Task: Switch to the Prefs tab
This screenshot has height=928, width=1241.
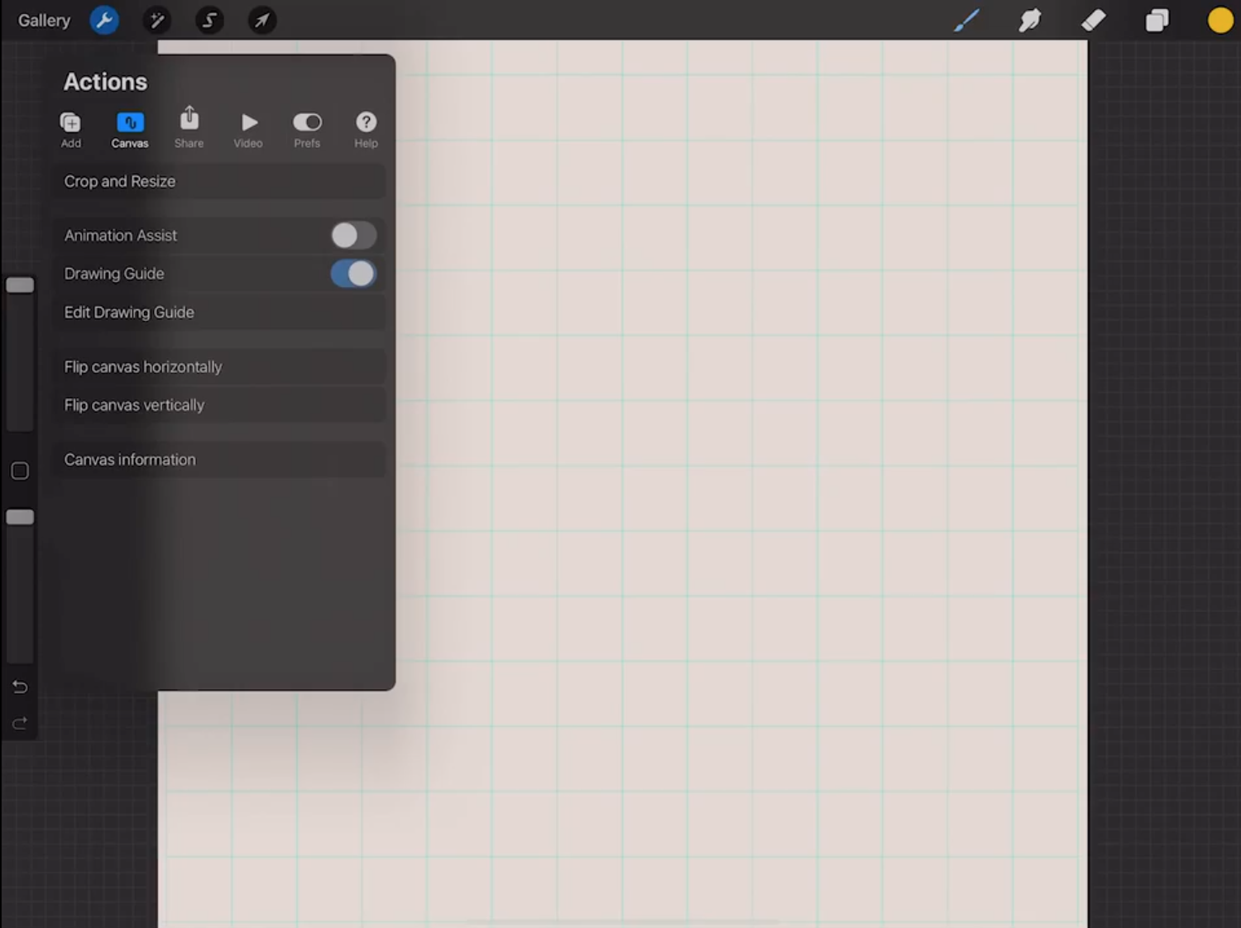Action: click(307, 128)
